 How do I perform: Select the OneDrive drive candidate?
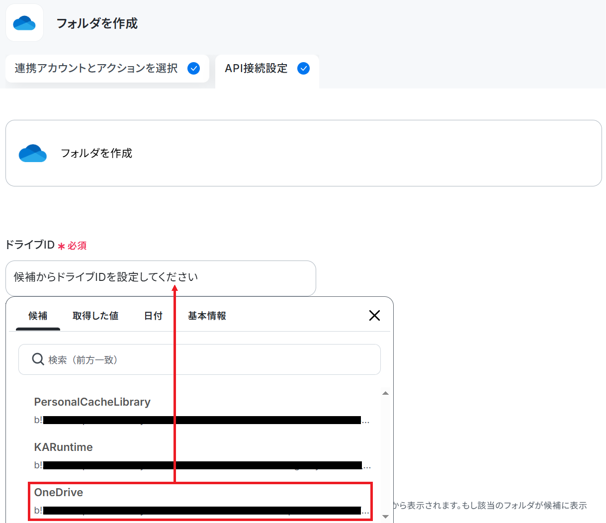pos(200,501)
